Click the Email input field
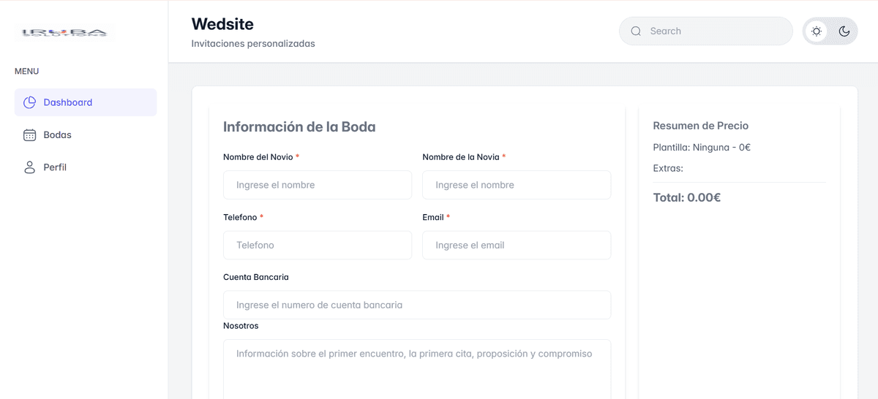Screen dimensions: 878x399 pos(517,245)
